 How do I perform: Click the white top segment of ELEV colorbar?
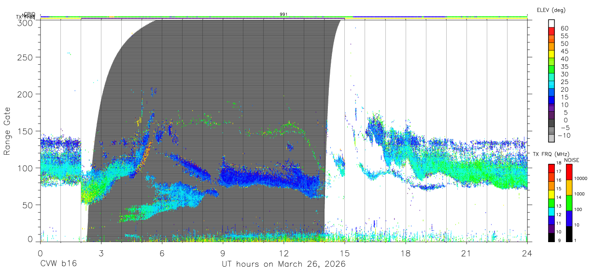[551, 24]
